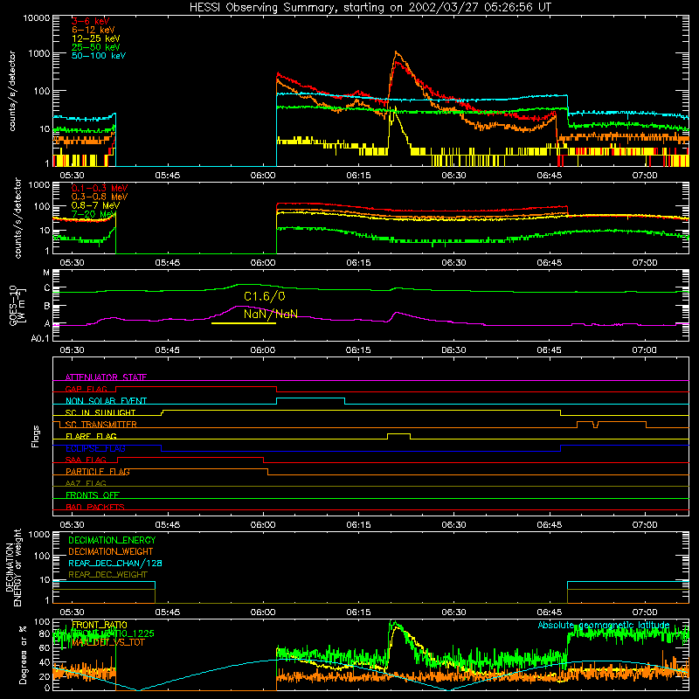Click the HESSI Observing Summary title text
This screenshot has height=699, width=699.
pos(370,8)
